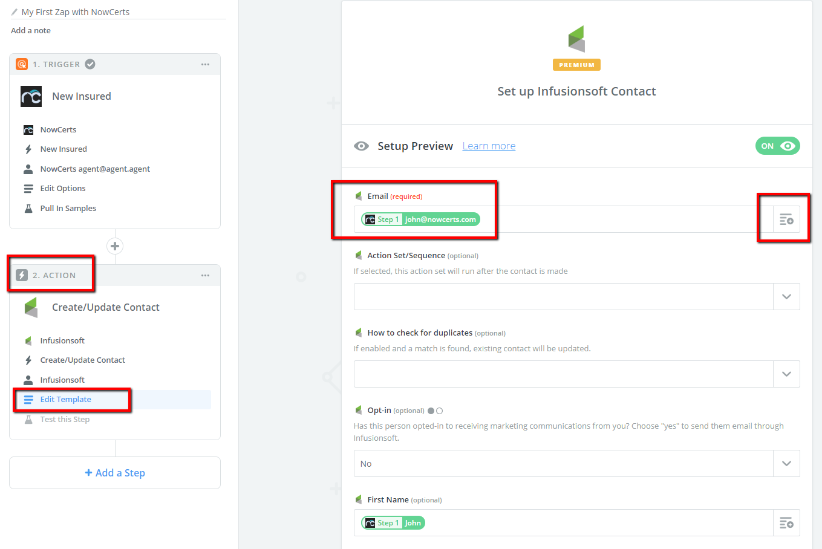Select the empty Opt-in radio circle
Image resolution: width=822 pixels, height=549 pixels.
[x=440, y=411]
